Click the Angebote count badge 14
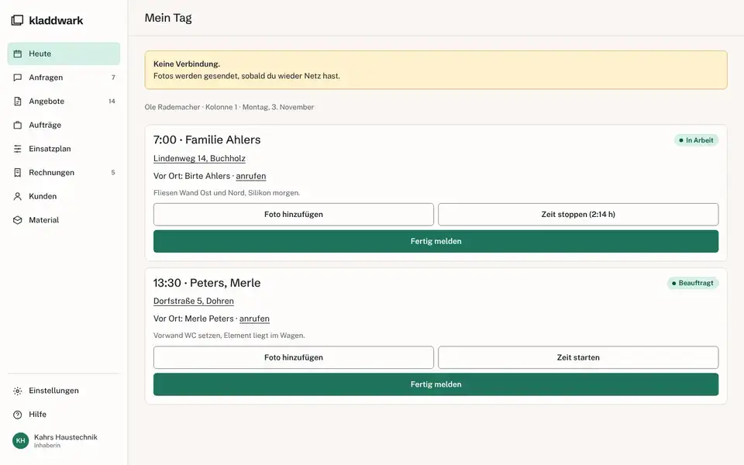 pos(112,101)
